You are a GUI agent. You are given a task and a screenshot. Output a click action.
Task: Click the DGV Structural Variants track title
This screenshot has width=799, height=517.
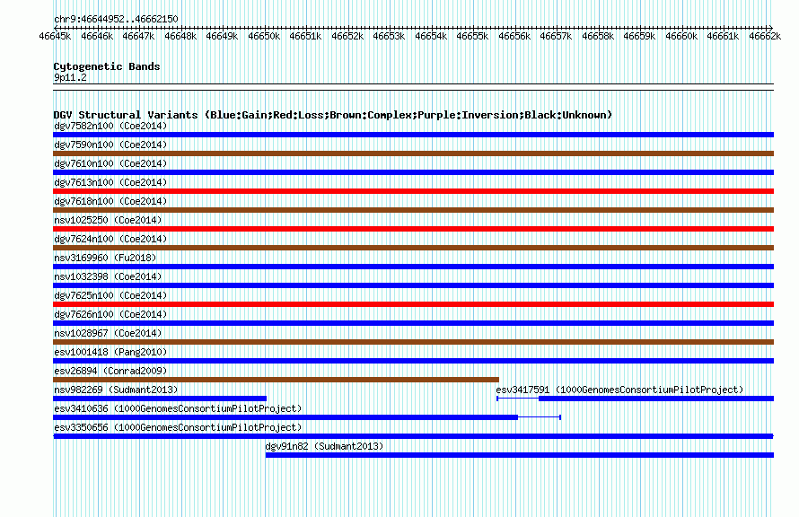point(333,115)
